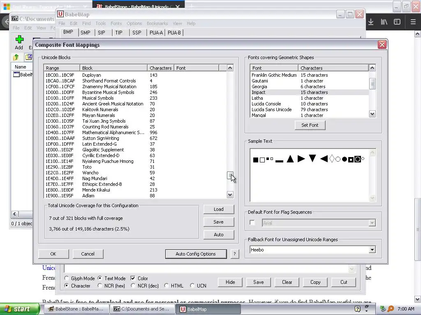Viewport: 421px width, 315px height.
Task: Click the Copy button in BabelMap
Action: pos(315,282)
